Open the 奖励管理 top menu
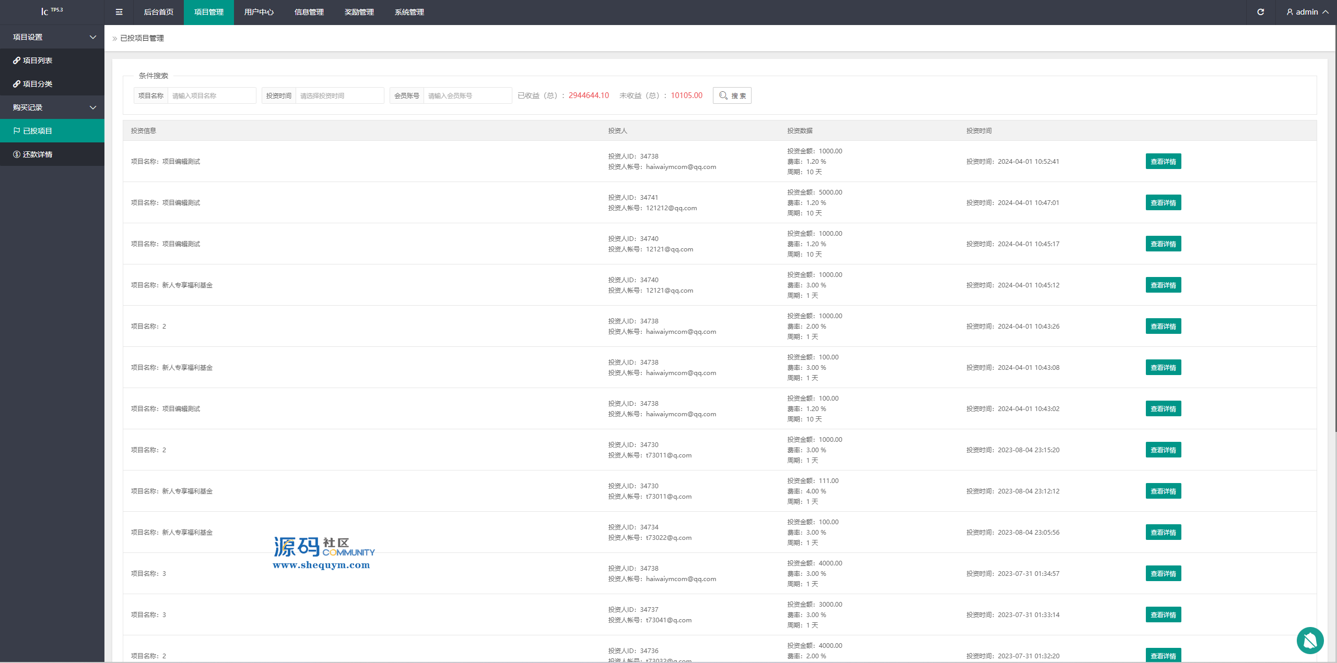This screenshot has height=663, width=1337. (x=359, y=12)
